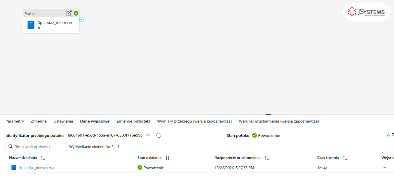This screenshot has height=178, width=394.
Task: Click the Stan potoku success icon
Action: tap(254, 135)
